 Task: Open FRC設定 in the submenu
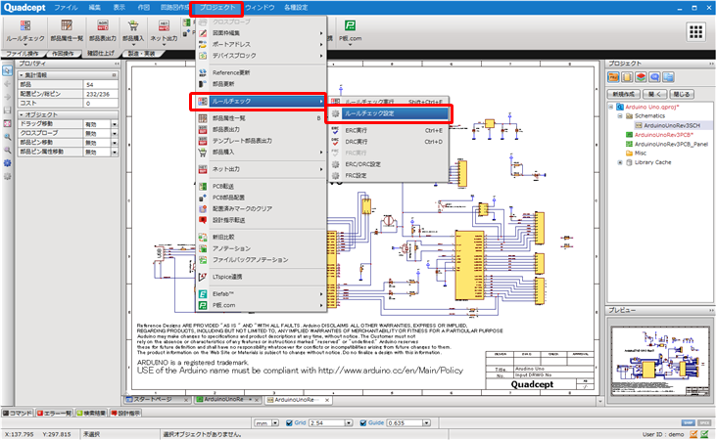(x=388, y=176)
